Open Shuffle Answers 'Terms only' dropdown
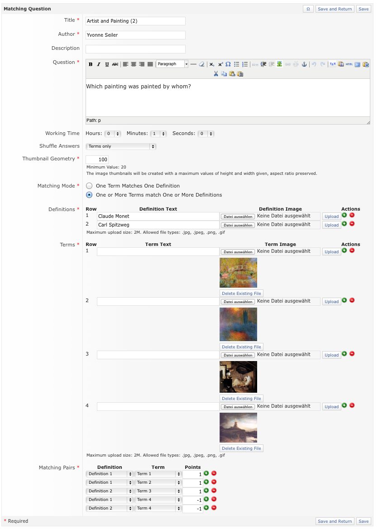 pos(121,146)
